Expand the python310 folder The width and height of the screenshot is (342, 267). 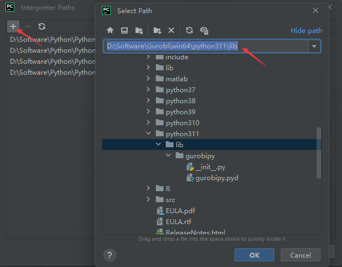tap(149, 123)
